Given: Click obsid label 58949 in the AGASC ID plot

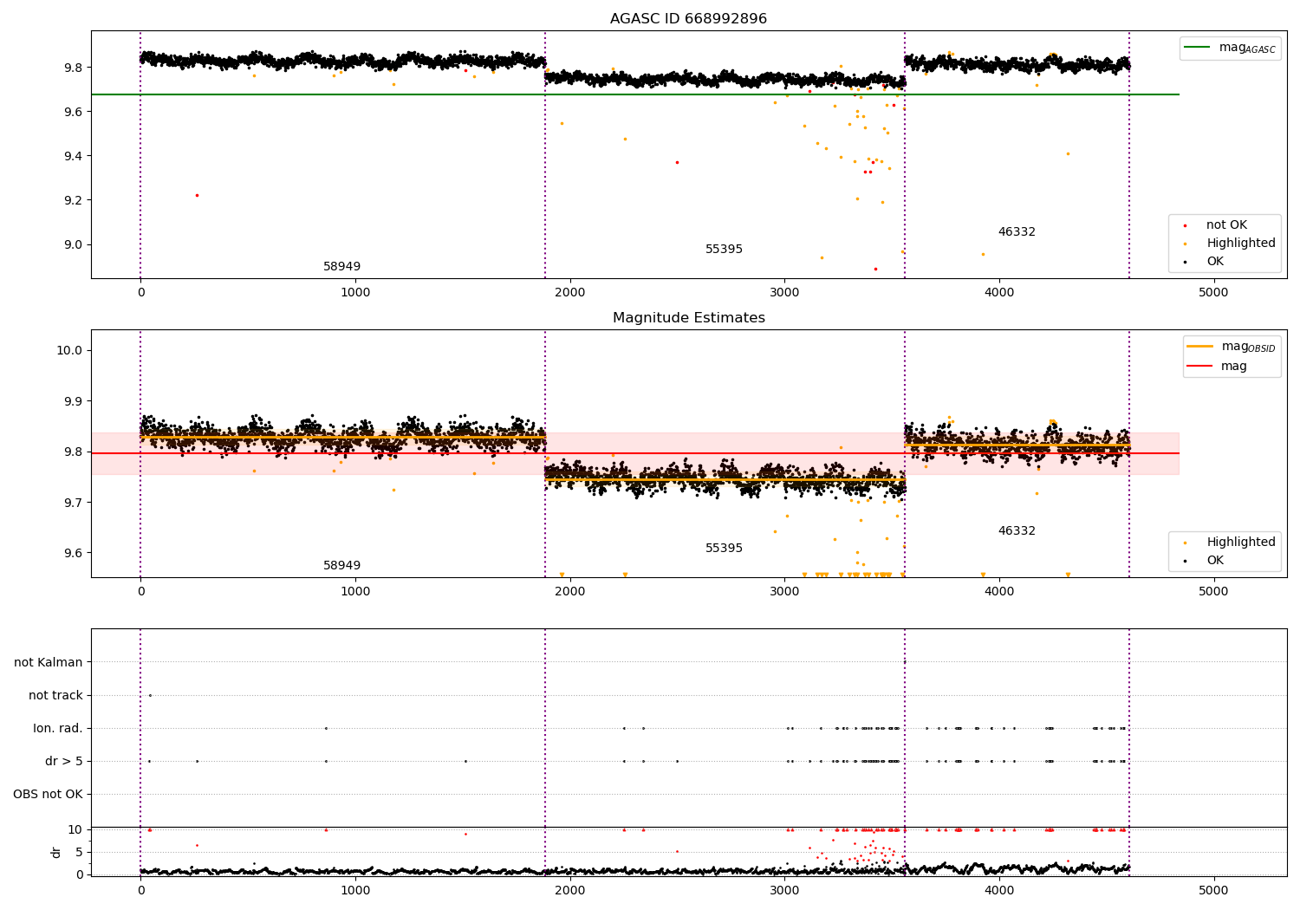Looking at the screenshot, I should click(x=341, y=267).
